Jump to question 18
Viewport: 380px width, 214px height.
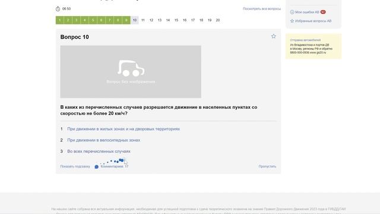(x=201, y=20)
